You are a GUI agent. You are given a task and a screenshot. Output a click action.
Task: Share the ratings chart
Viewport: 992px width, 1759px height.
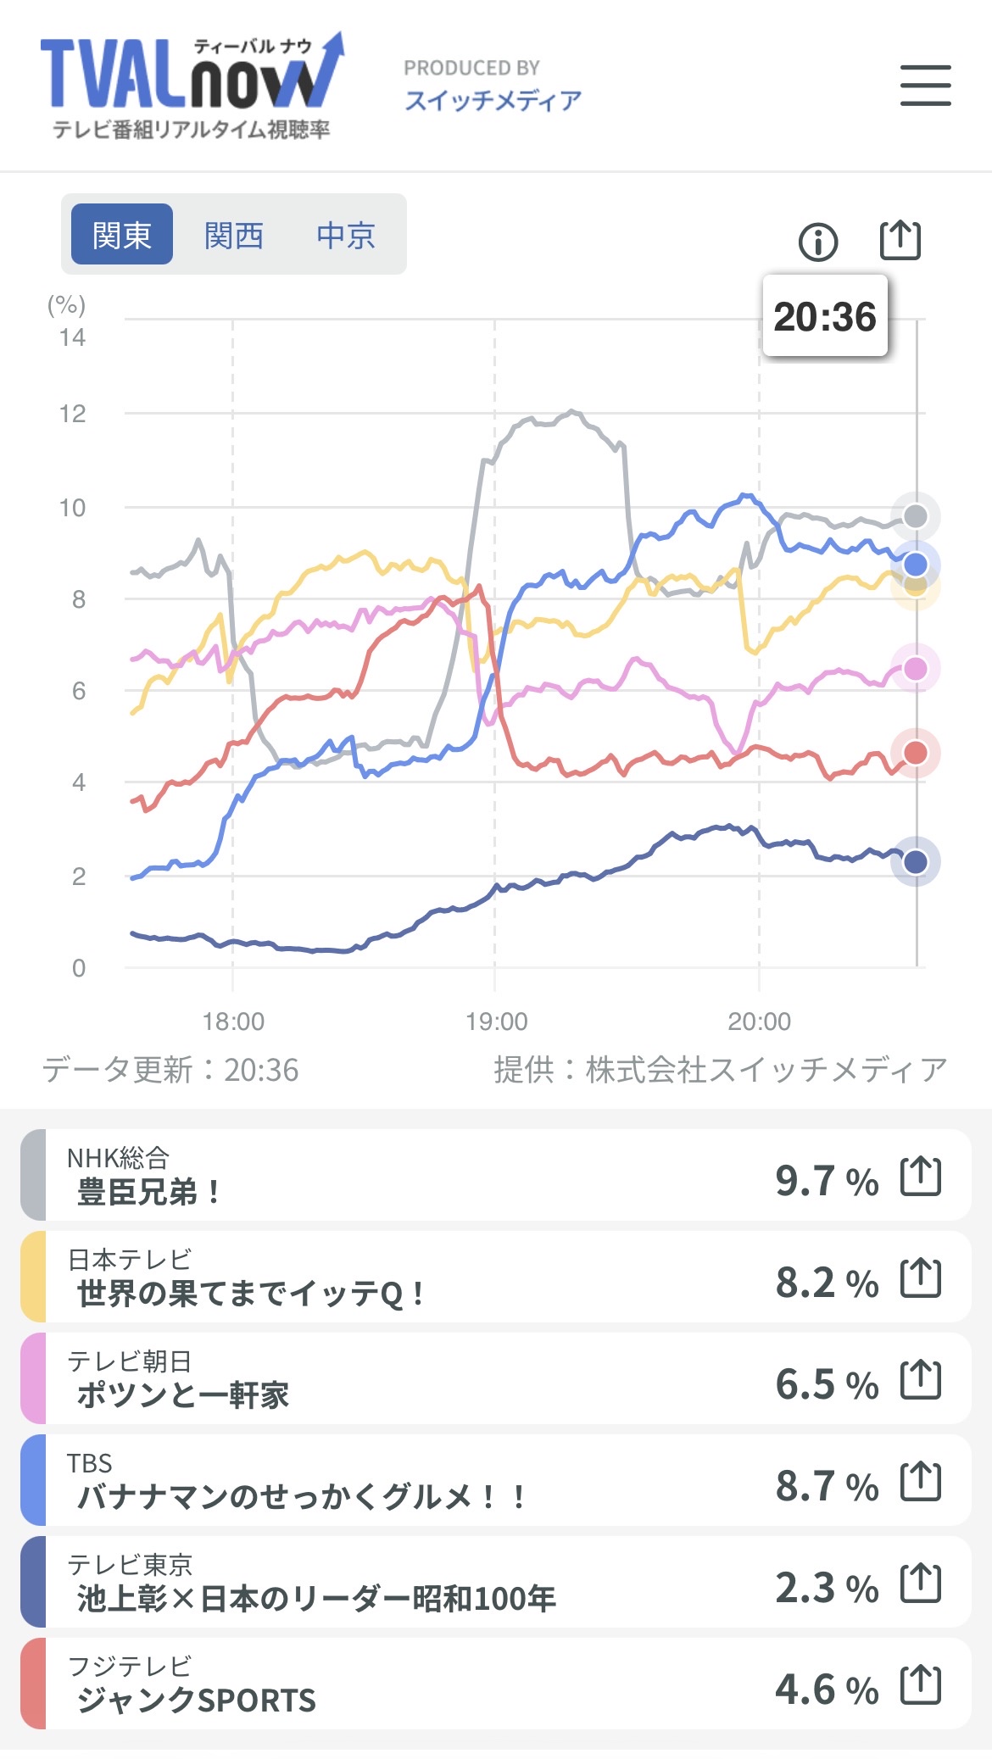pos(899,240)
